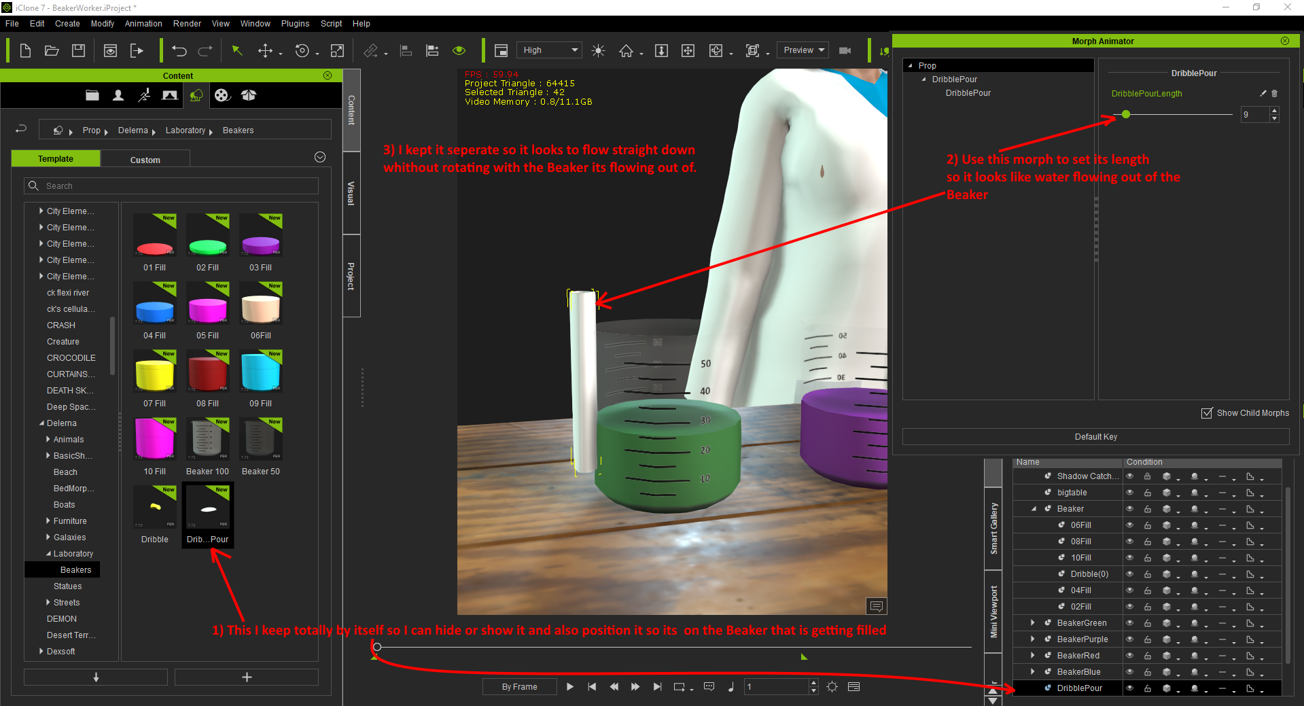Open the Script menu
This screenshot has width=1304, height=706.
(x=331, y=24)
